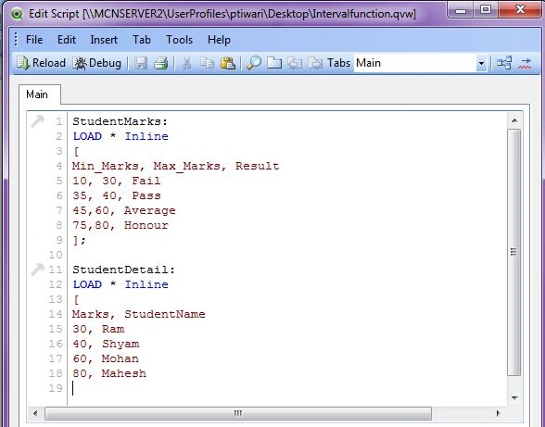Click the Reload script button
545x427 pixels.
click(x=41, y=63)
